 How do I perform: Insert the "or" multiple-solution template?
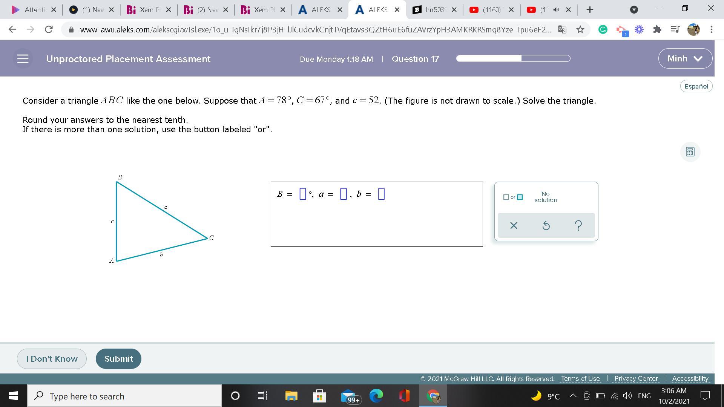[513, 197]
